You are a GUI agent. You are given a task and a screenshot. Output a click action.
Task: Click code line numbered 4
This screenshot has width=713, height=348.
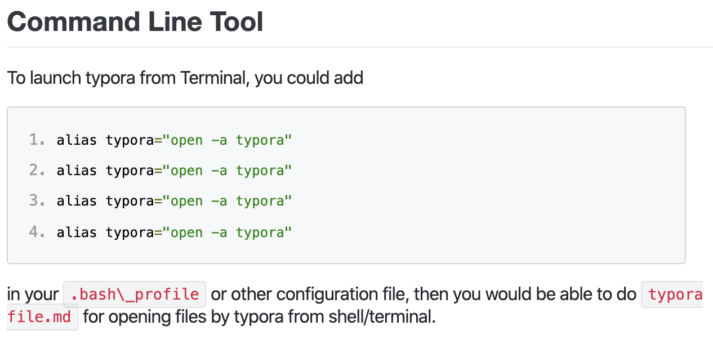pos(175,232)
